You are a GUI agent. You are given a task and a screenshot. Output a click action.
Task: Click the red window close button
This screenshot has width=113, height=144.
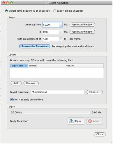4,3
